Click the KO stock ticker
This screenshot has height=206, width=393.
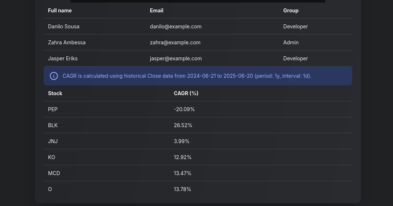click(52, 157)
